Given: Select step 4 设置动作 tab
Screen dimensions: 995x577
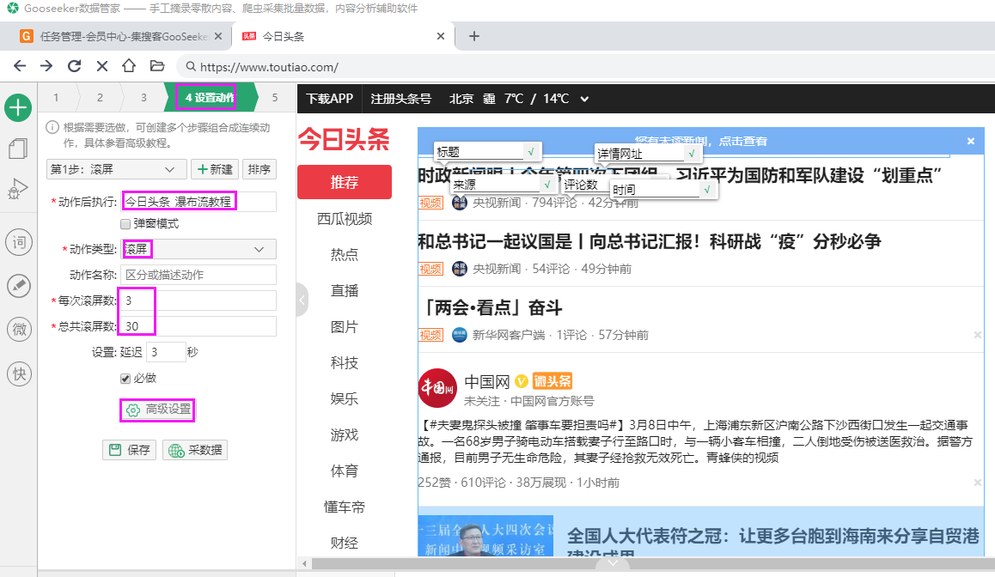Looking at the screenshot, I should [x=210, y=98].
